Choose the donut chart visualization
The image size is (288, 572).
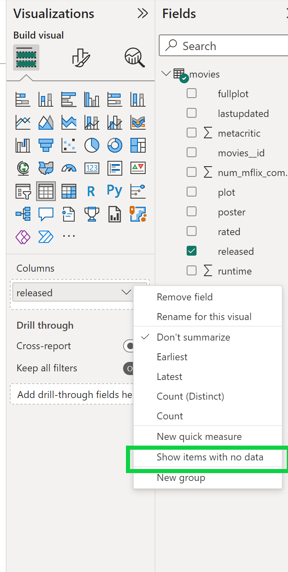tap(114, 145)
